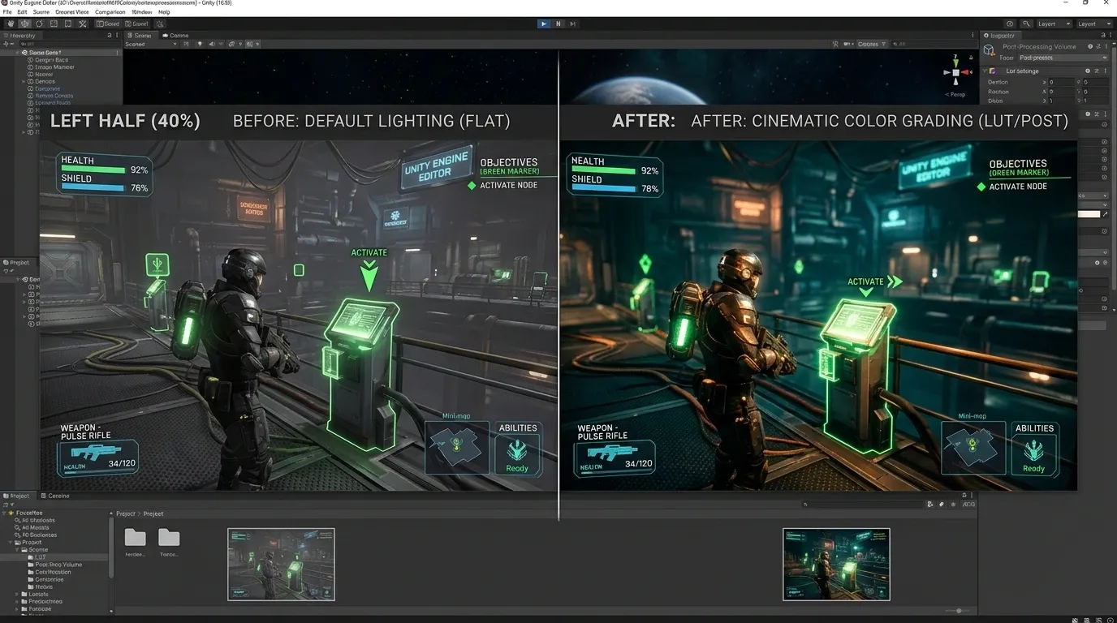Viewport: 1117px width, 623px height.
Task: Click the Step frame button
Action: (573, 24)
